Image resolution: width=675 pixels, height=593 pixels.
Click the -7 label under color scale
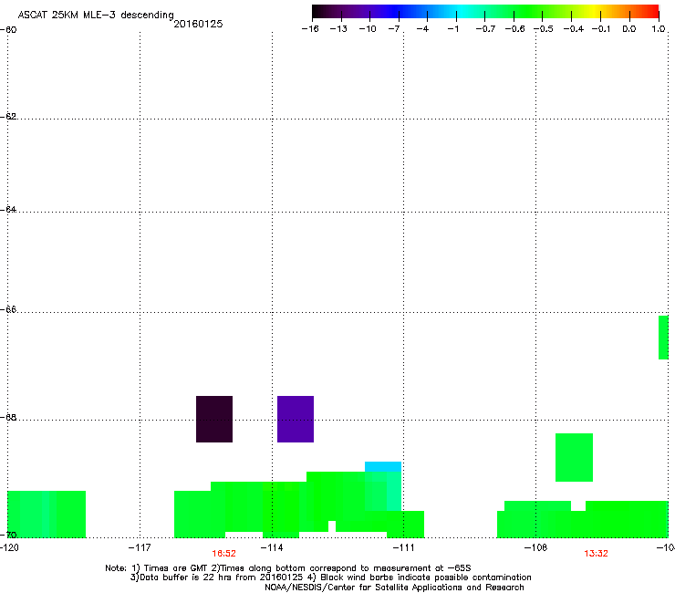394,29
